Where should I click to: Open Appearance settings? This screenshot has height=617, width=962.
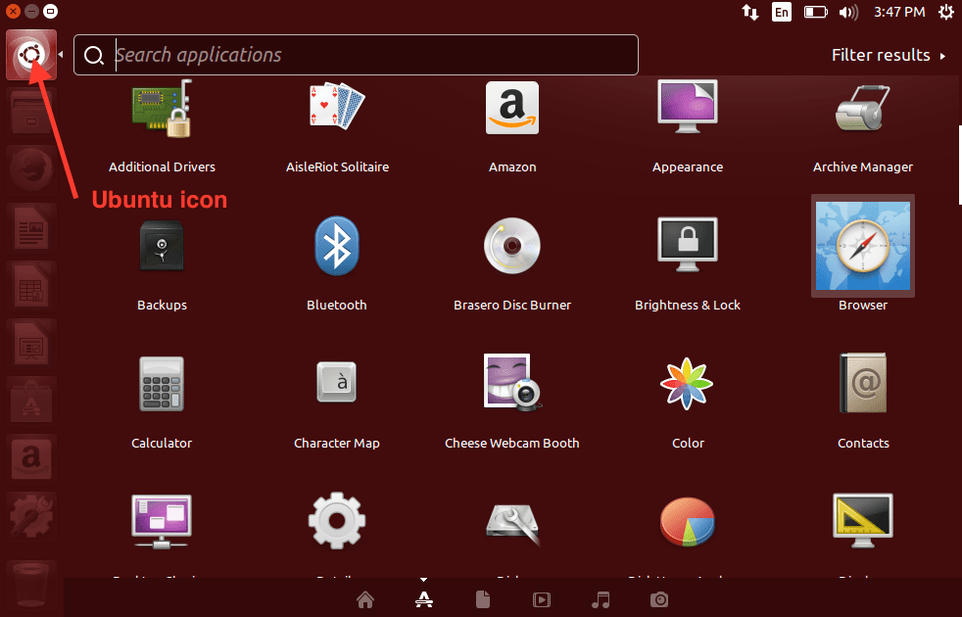[x=687, y=107]
